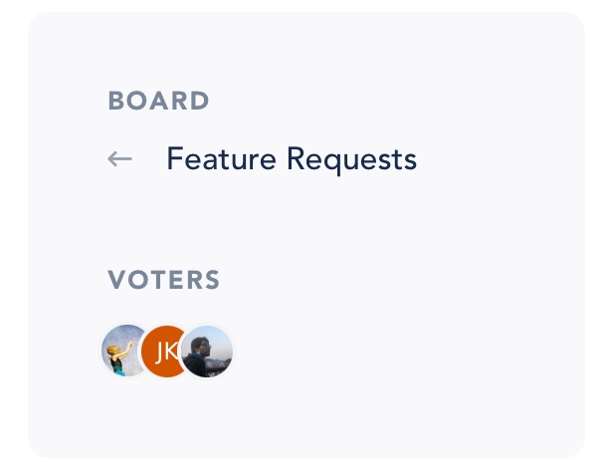605x474 pixels.
Task: Click the word "Requests" in board name
Action: (x=352, y=160)
